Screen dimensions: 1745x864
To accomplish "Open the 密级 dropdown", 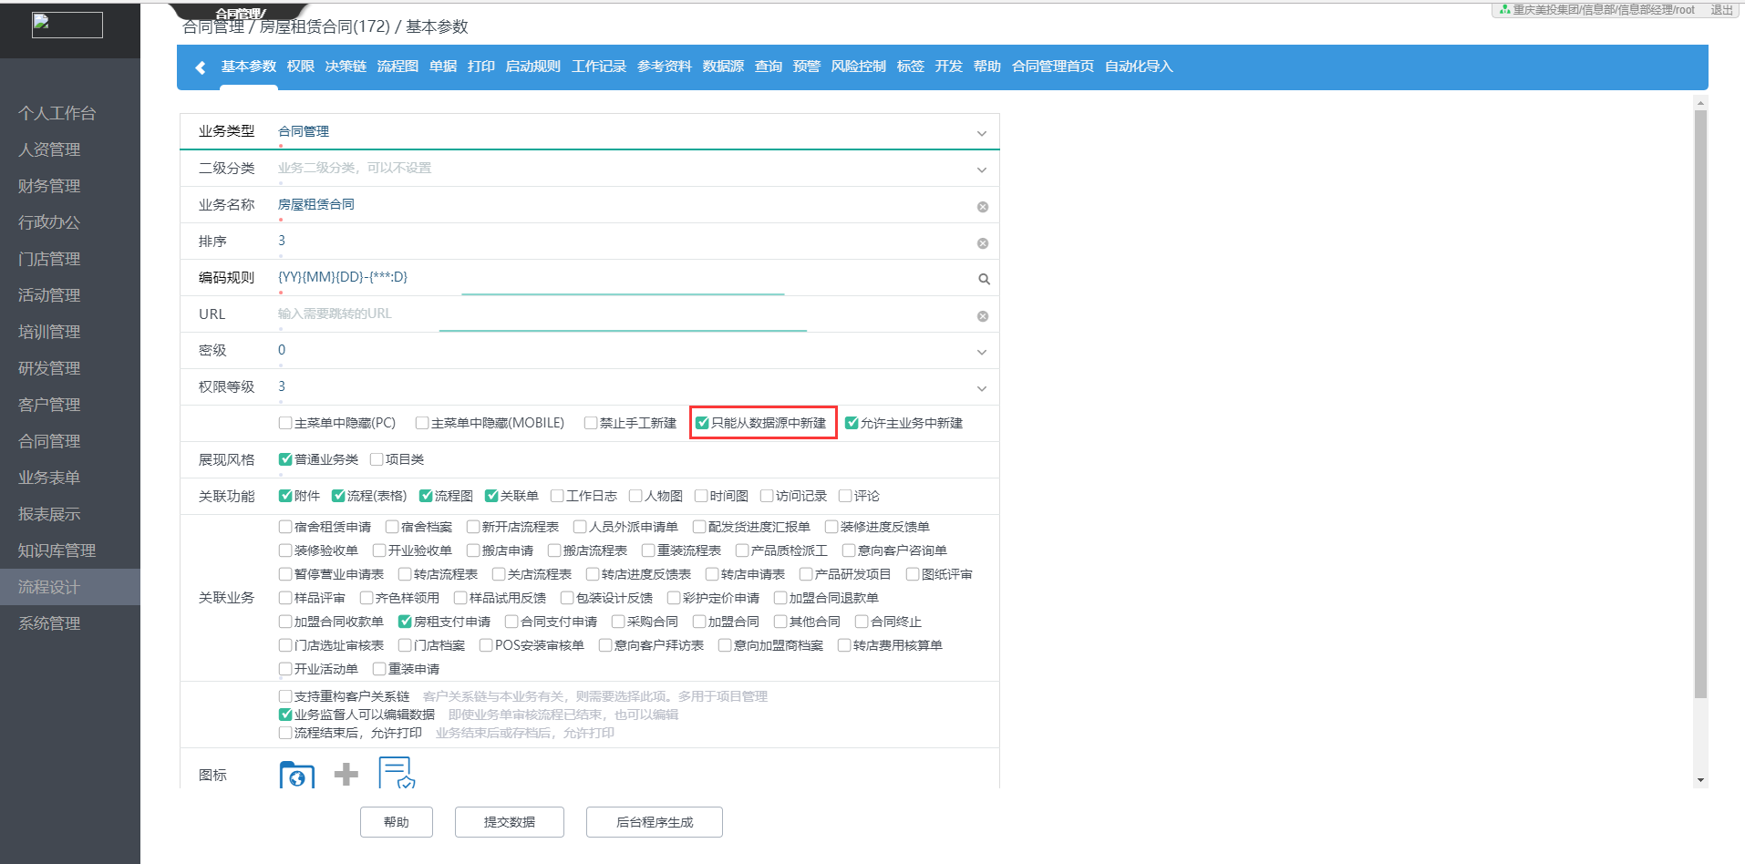I will click(x=982, y=352).
